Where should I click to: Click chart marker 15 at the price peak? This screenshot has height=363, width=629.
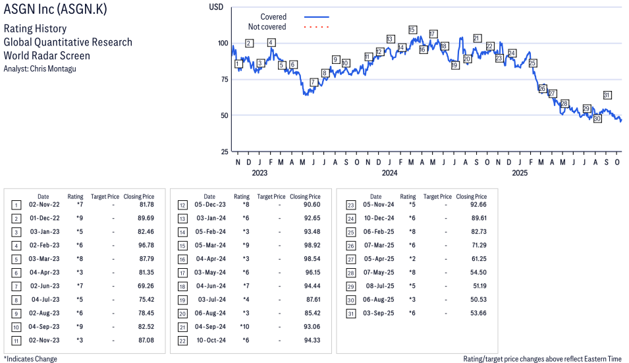coord(412,30)
